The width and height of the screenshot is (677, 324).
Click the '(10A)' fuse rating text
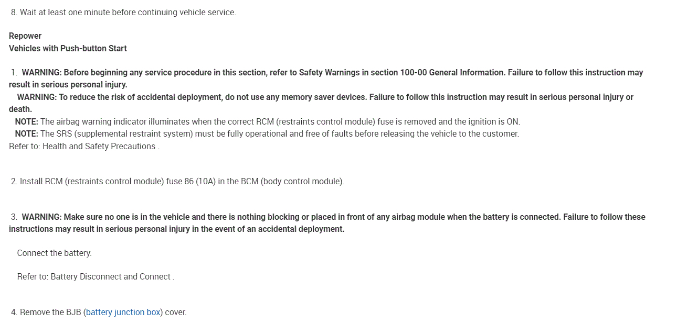pos(205,182)
